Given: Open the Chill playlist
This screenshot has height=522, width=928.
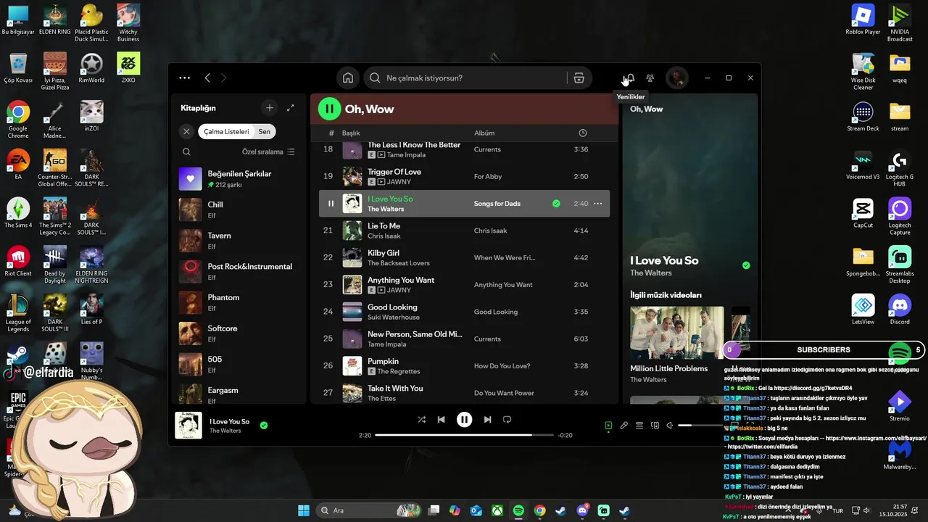Looking at the screenshot, I should tap(239, 210).
